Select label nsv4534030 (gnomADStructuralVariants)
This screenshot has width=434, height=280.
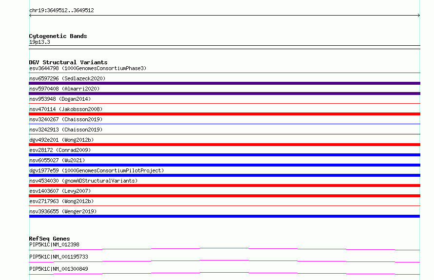point(83,181)
